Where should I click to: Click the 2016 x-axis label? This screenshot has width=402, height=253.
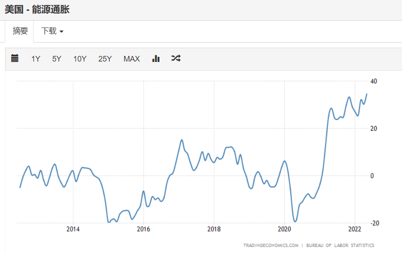(144, 229)
